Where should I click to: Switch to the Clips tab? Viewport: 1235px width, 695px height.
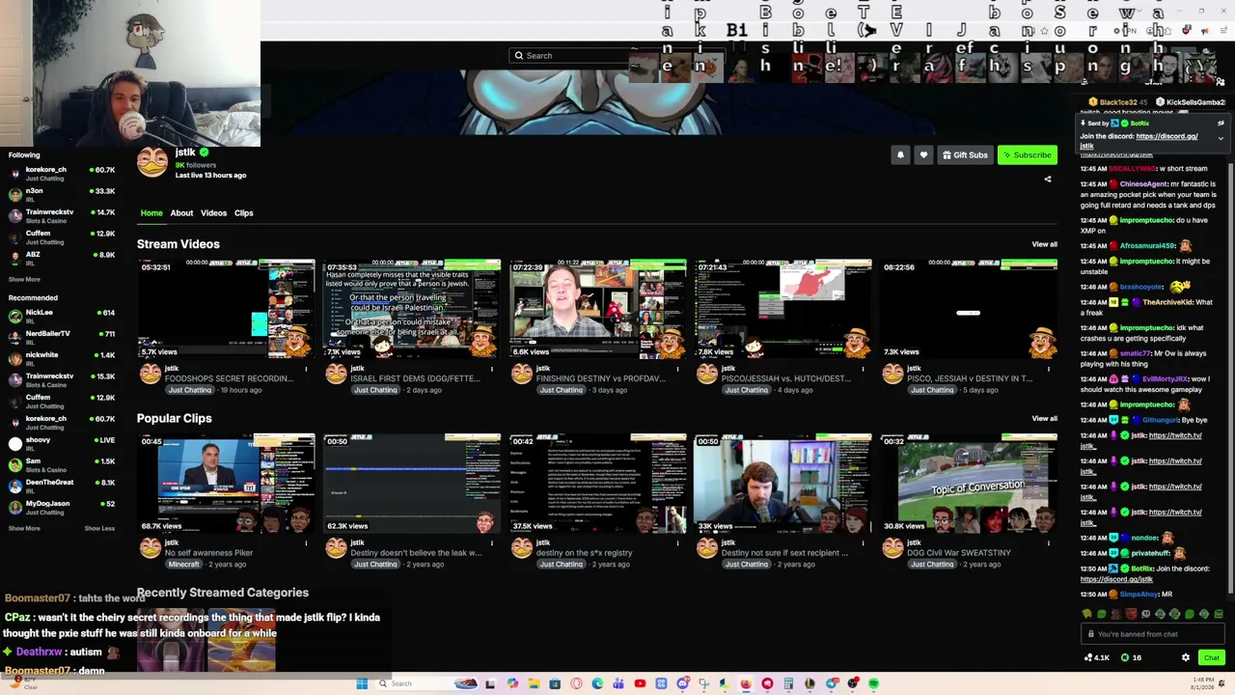tap(243, 213)
